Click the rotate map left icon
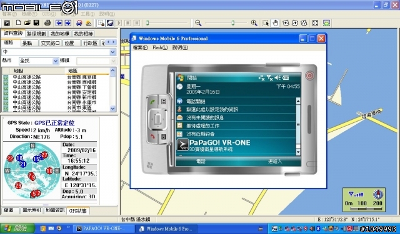 coord(286,23)
